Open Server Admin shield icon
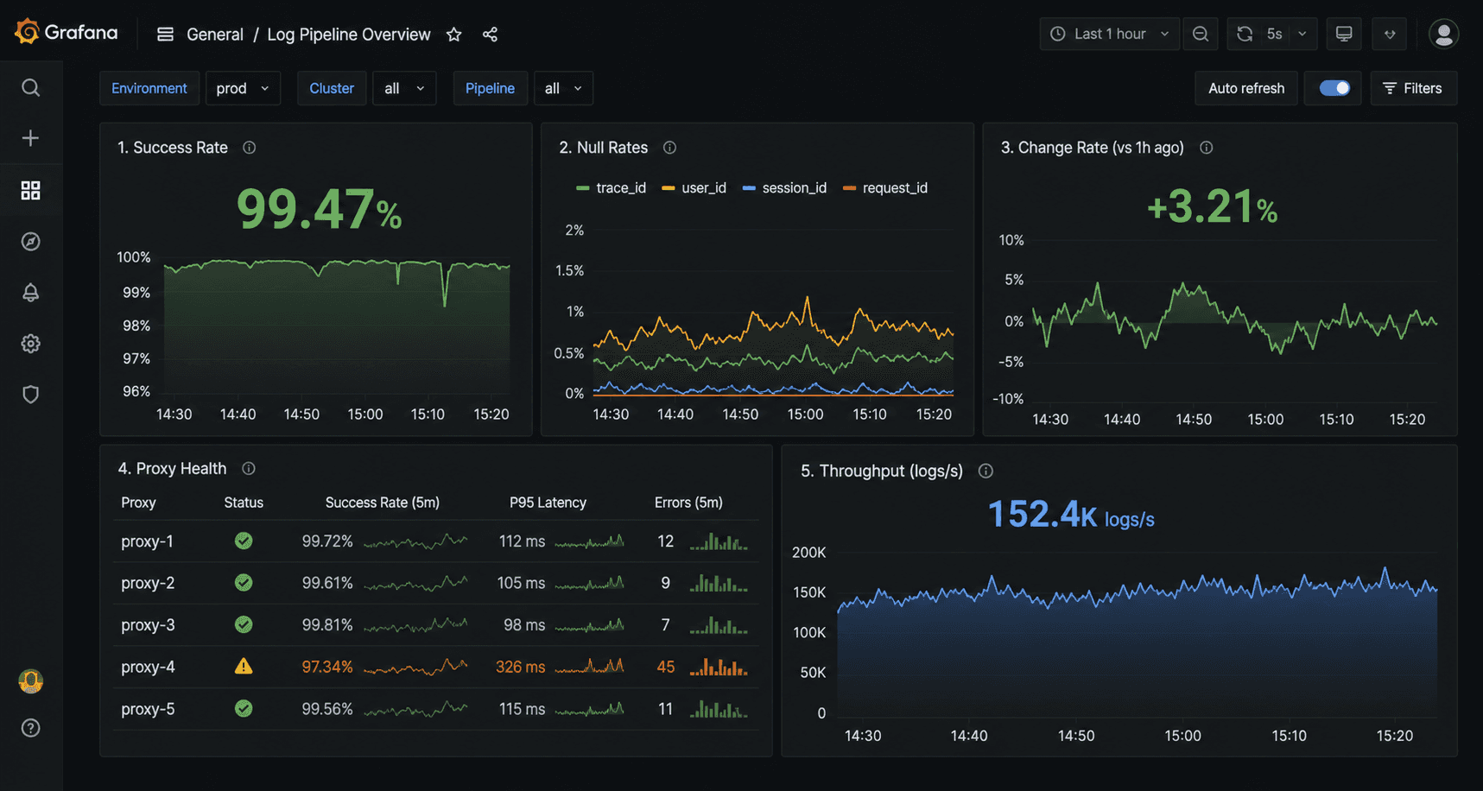 pos(30,395)
